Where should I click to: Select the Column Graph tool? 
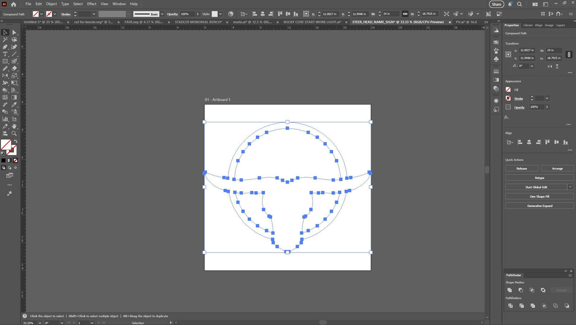coord(5,119)
